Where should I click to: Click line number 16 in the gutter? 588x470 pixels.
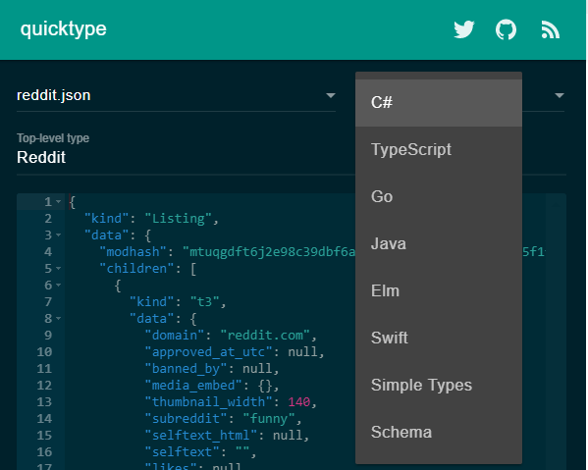pos(44,452)
